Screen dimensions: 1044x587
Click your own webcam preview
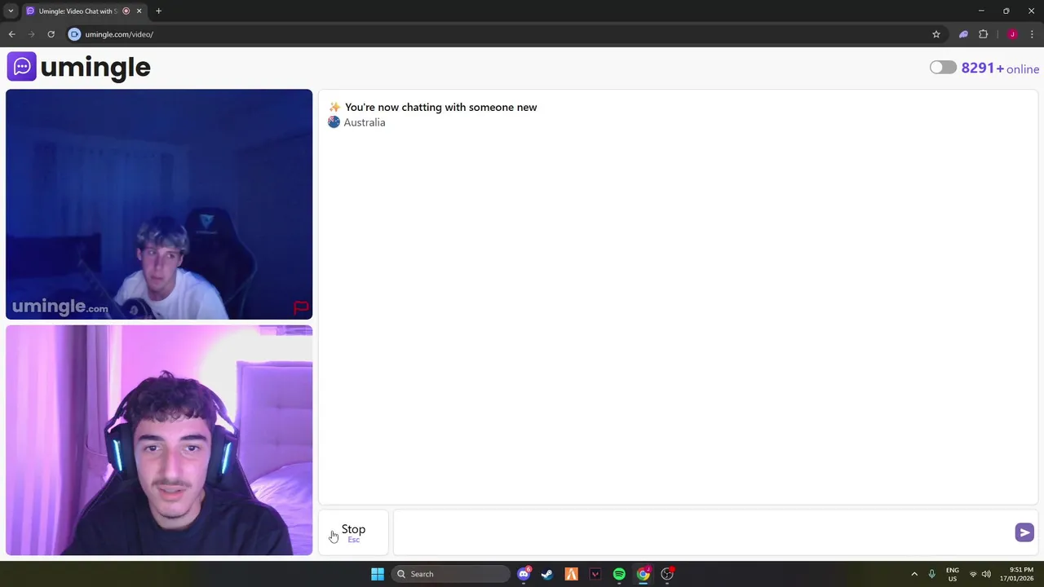coord(159,440)
